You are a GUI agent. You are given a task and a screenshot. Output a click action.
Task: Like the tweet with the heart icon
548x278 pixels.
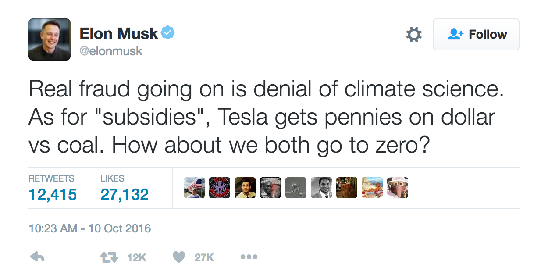tap(179, 257)
